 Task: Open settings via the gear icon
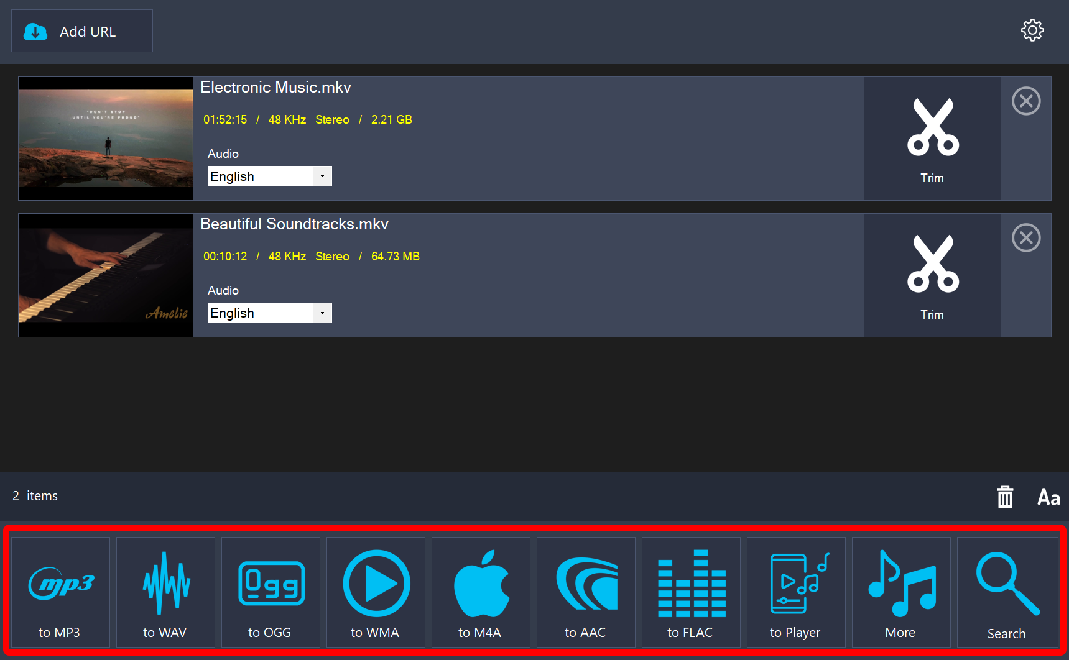coord(1032,30)
